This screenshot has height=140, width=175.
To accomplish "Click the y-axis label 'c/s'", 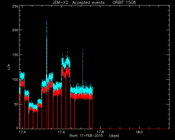I will point(9,67).
